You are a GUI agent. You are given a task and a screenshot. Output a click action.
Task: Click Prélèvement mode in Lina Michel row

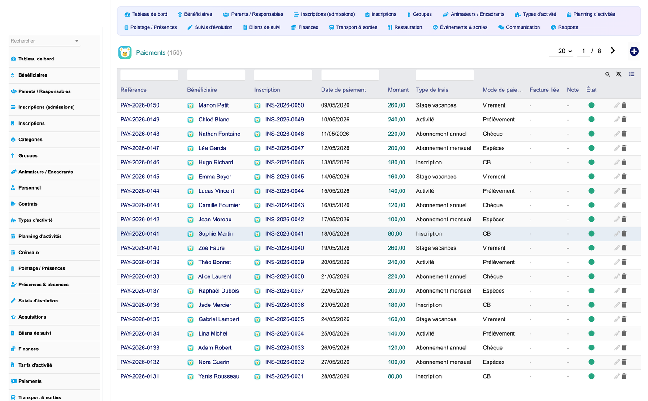499,334
